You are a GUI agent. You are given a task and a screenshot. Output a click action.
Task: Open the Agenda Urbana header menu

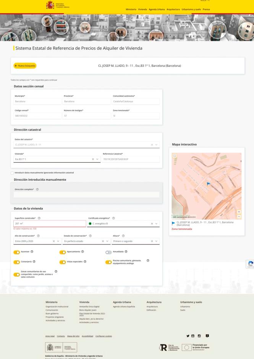click(157, 10)
